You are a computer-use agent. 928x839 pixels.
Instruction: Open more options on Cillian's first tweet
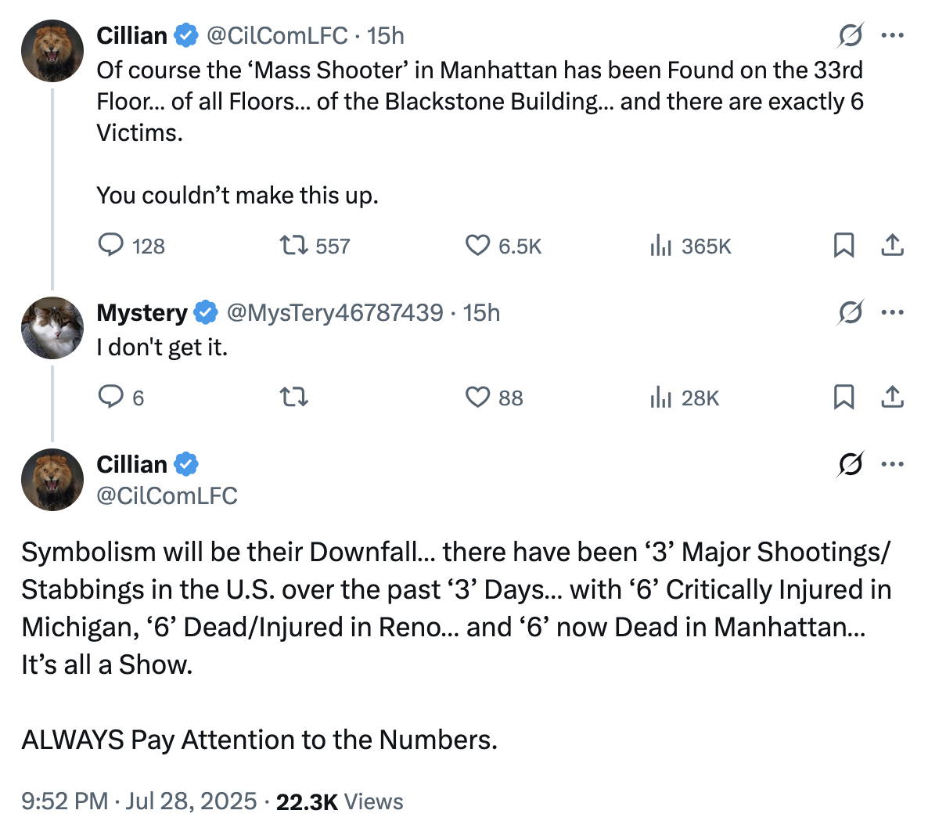[x=892, y=34]
